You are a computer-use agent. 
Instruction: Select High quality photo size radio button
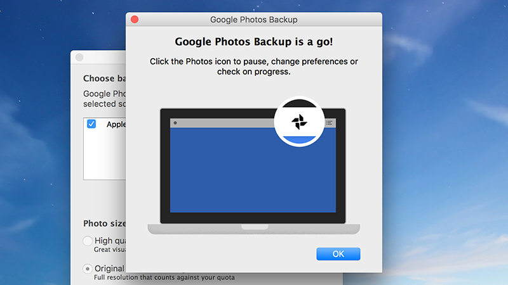87,241
